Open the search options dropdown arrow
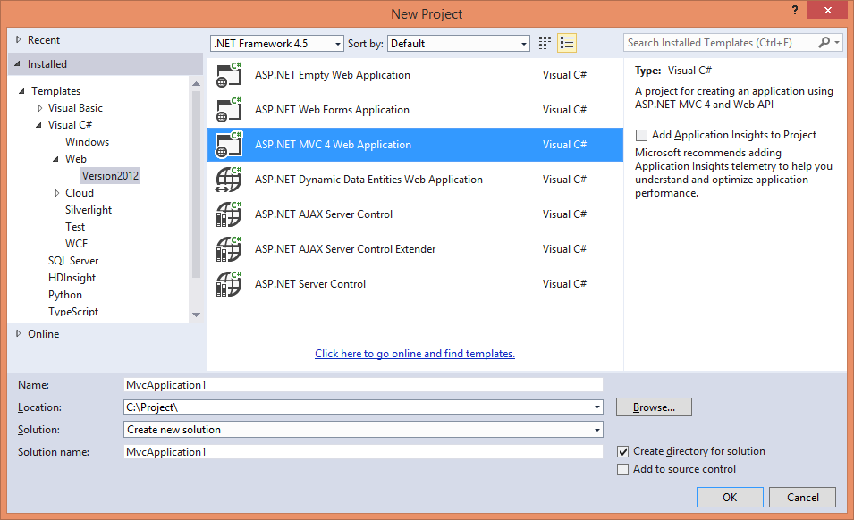The height and width of the screenshot is (520, 854). (x=837, y=42)
